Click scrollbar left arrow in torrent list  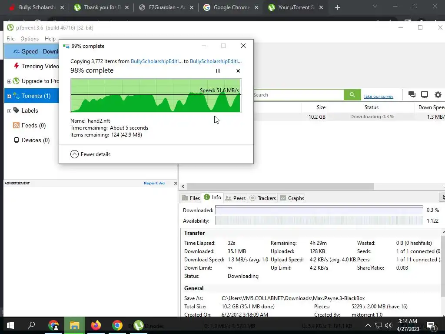(x=183, y=186)
